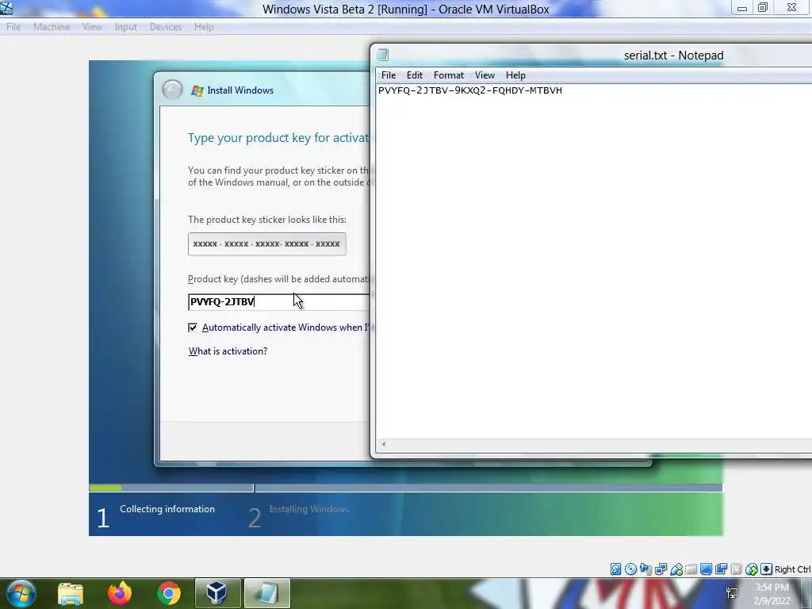Click the network tray icon
This screenshot has width=812, height=609.
[x=732, y=592]
